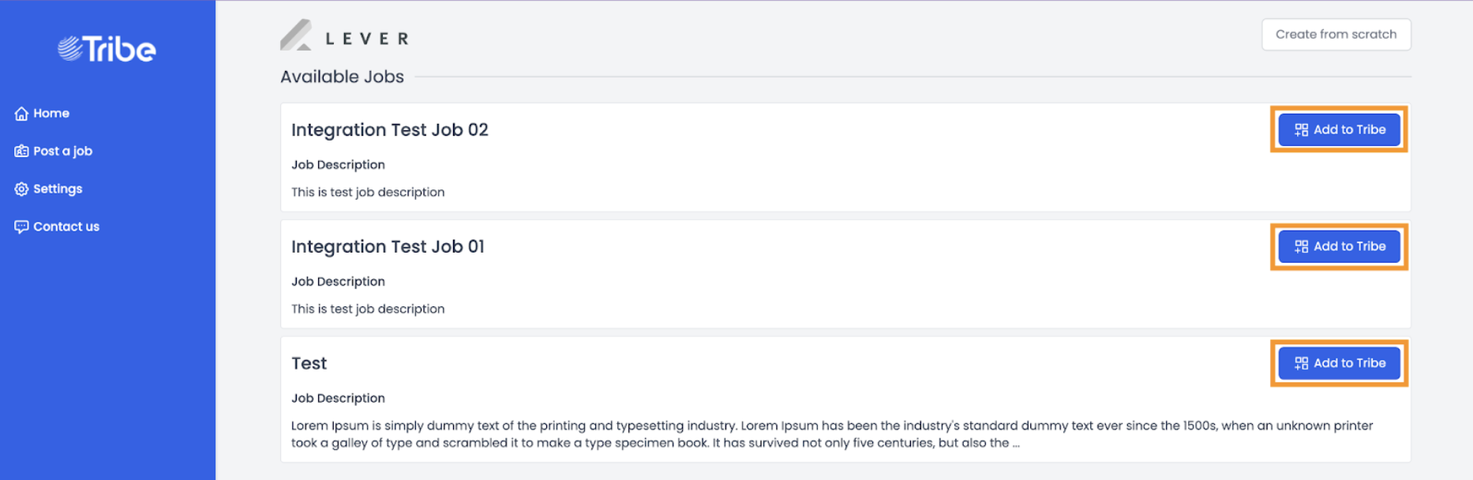Image resolution: width=1473 pixels, height=480 pixels.
Task: Click Create from scratch button
Action: tap(1336, 35)
